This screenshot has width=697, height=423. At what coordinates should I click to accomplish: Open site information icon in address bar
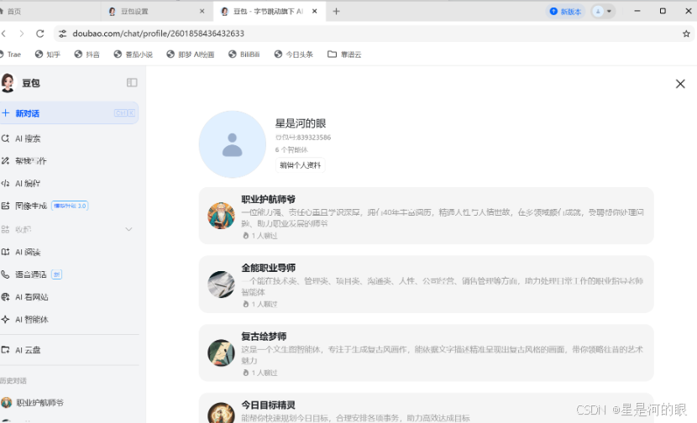pyautogui.click(x=63, y=34)
